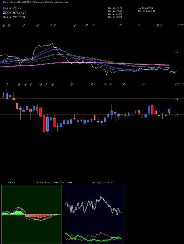This screenshot has width=184, height=244.
Task: Click the 'Pre H: 19.35' high value
Action: point(115,11)
